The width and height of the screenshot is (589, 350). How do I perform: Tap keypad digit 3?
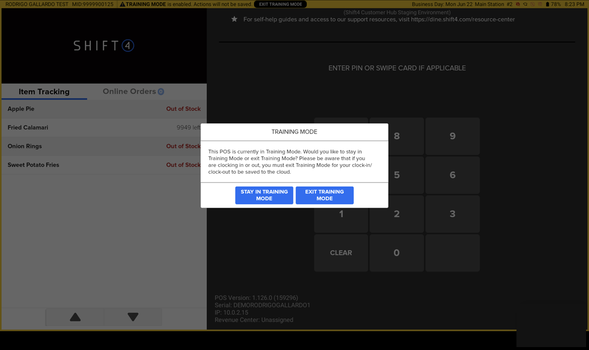(452, 214)
